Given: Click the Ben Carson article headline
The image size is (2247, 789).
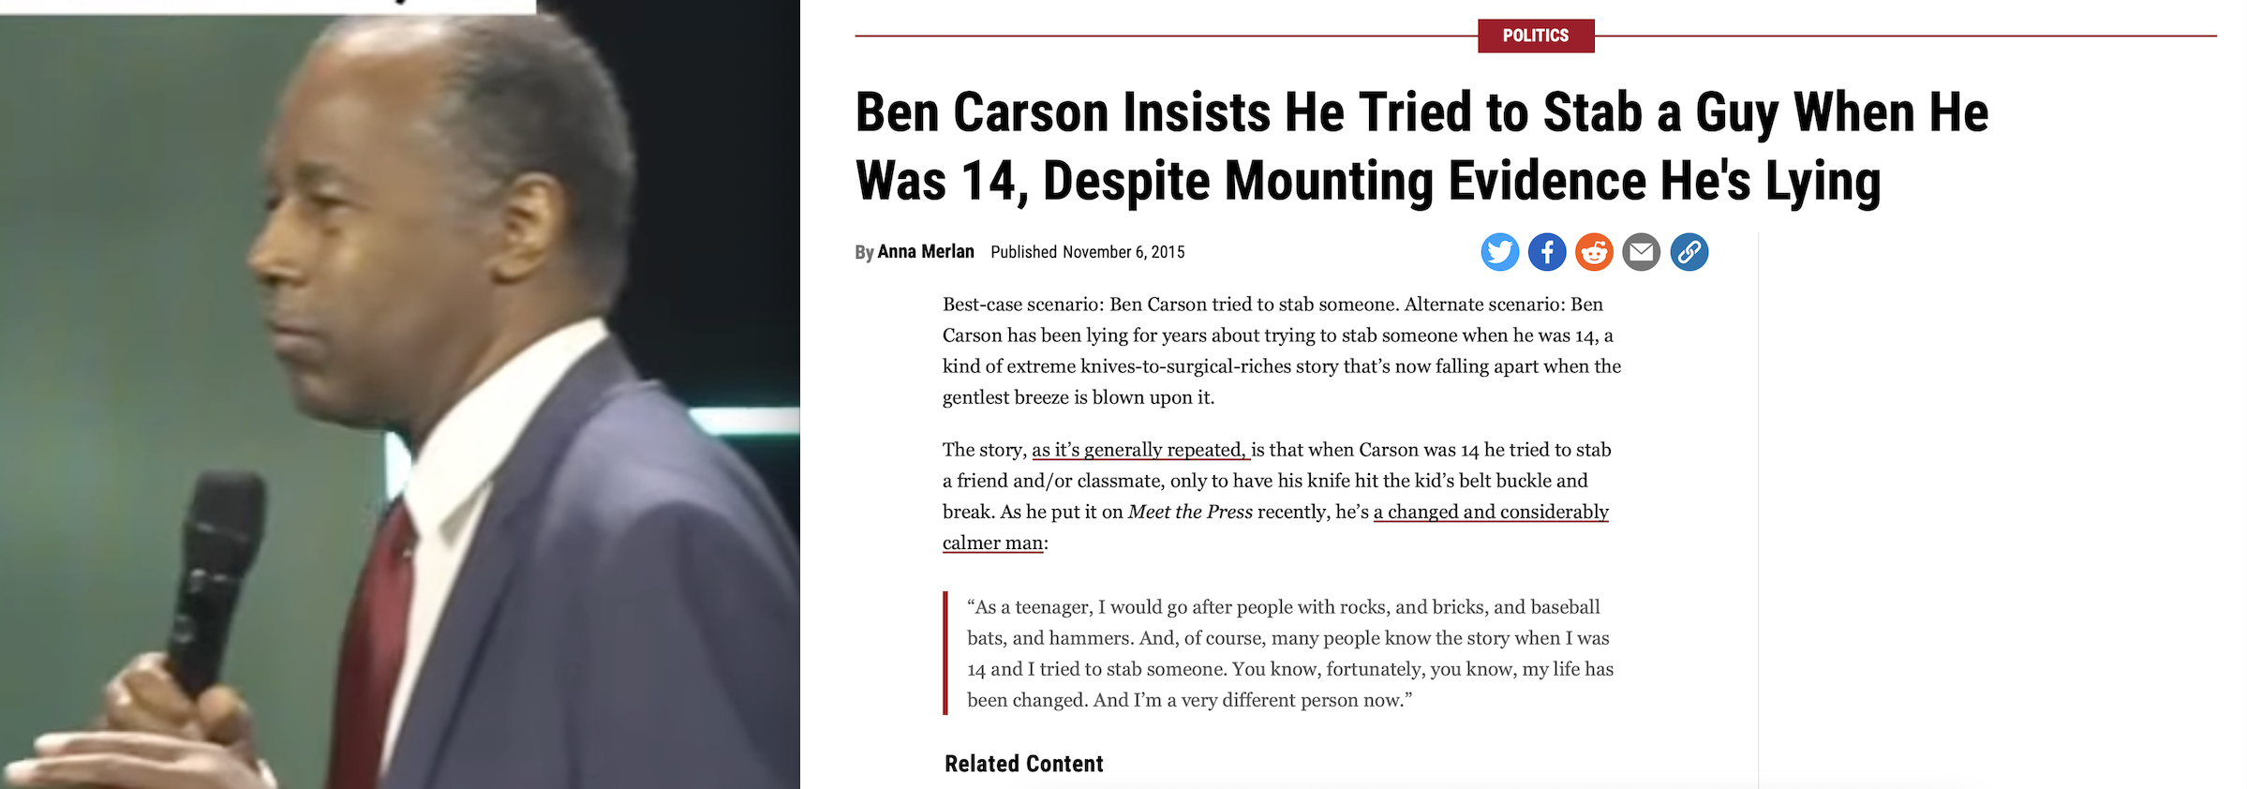Looking at the screenshot, I should [1421, 146].
